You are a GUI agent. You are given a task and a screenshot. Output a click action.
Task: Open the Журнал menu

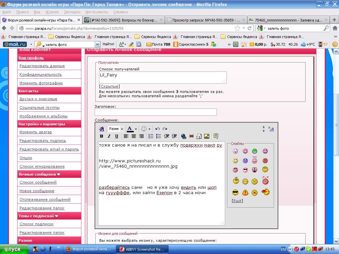pos(52,12)
